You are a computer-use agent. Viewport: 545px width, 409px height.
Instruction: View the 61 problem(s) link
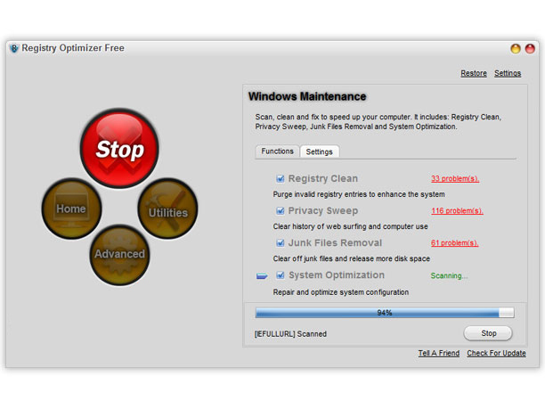(455, 243)
